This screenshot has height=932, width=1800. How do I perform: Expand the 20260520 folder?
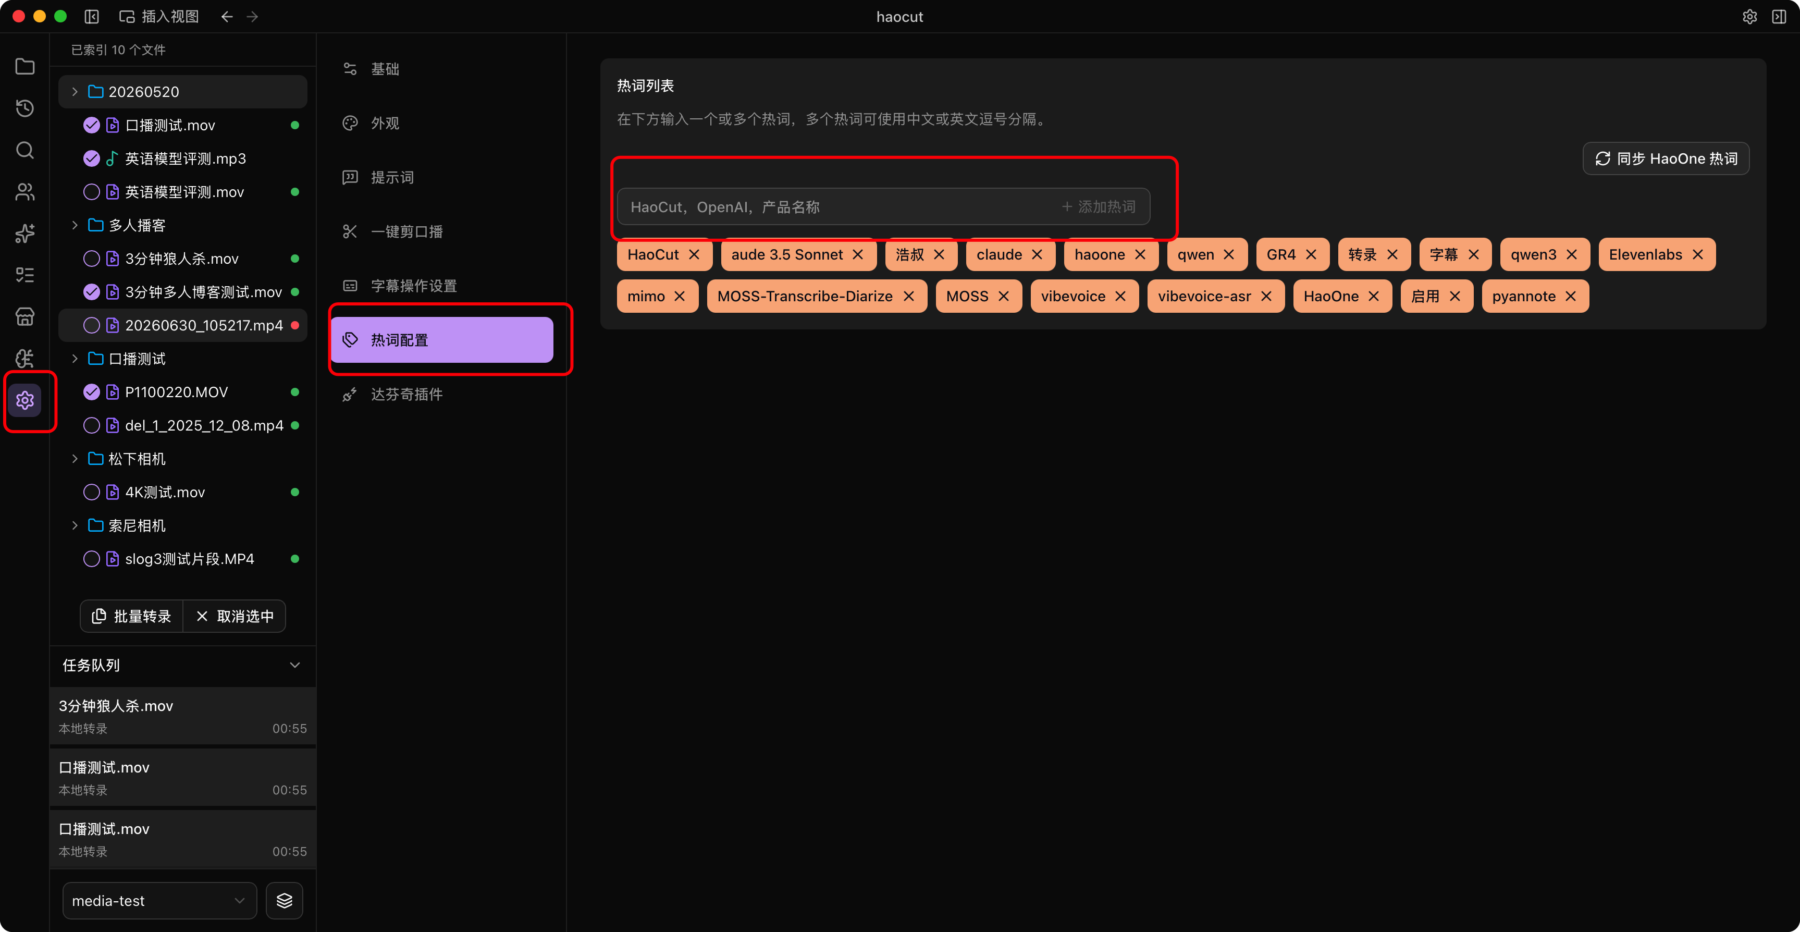[x=75, y=92]
